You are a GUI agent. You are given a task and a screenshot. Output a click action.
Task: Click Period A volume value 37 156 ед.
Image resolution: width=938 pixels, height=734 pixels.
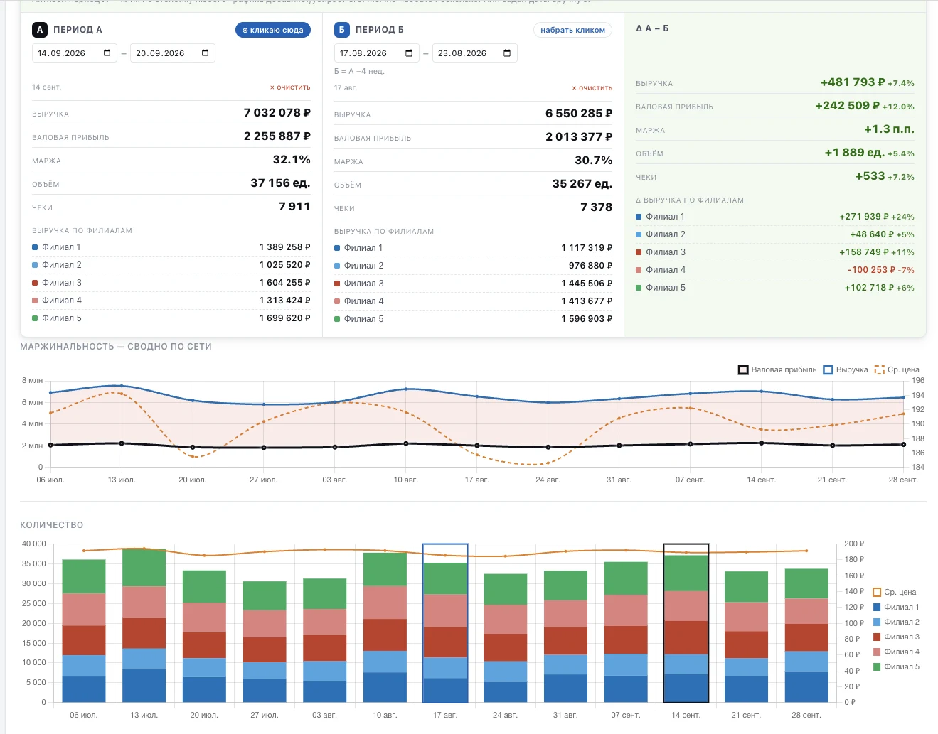tap(280, 183)
